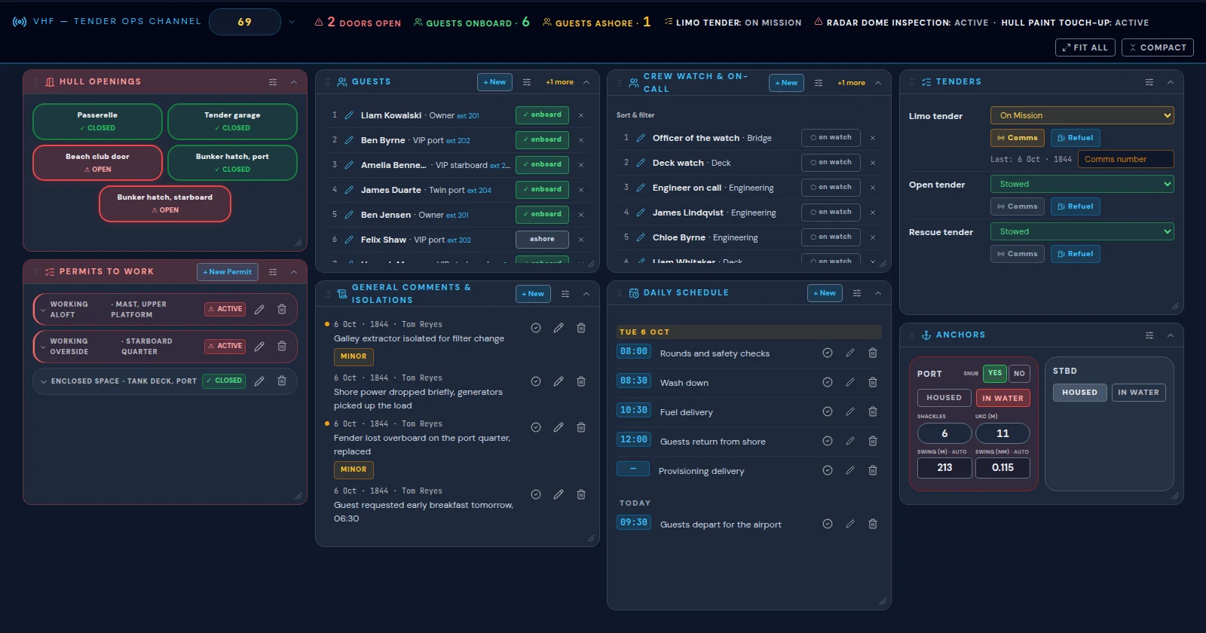
Task: Click Rescue tender Refuel button
Action: click(x=1076, y=254)
